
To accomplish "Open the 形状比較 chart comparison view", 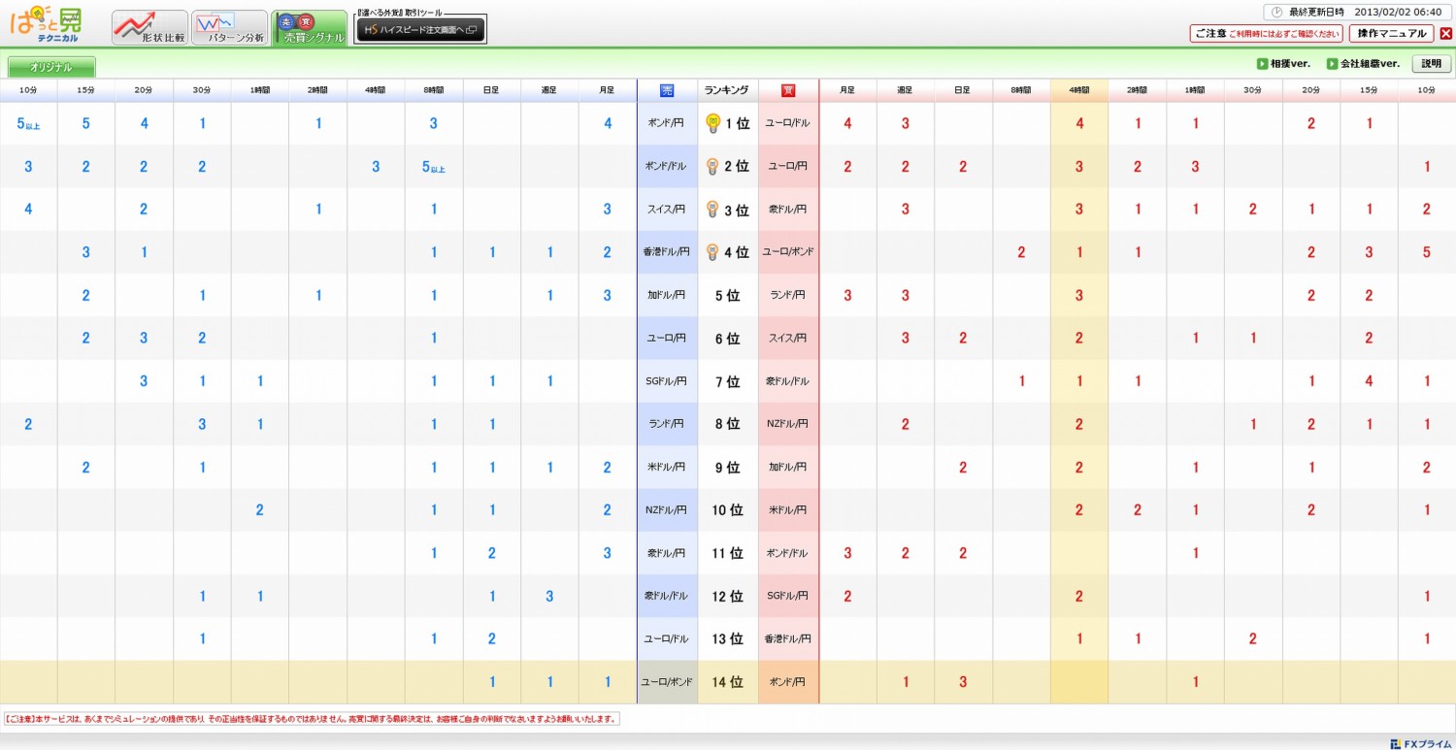I will coord(149,28).
